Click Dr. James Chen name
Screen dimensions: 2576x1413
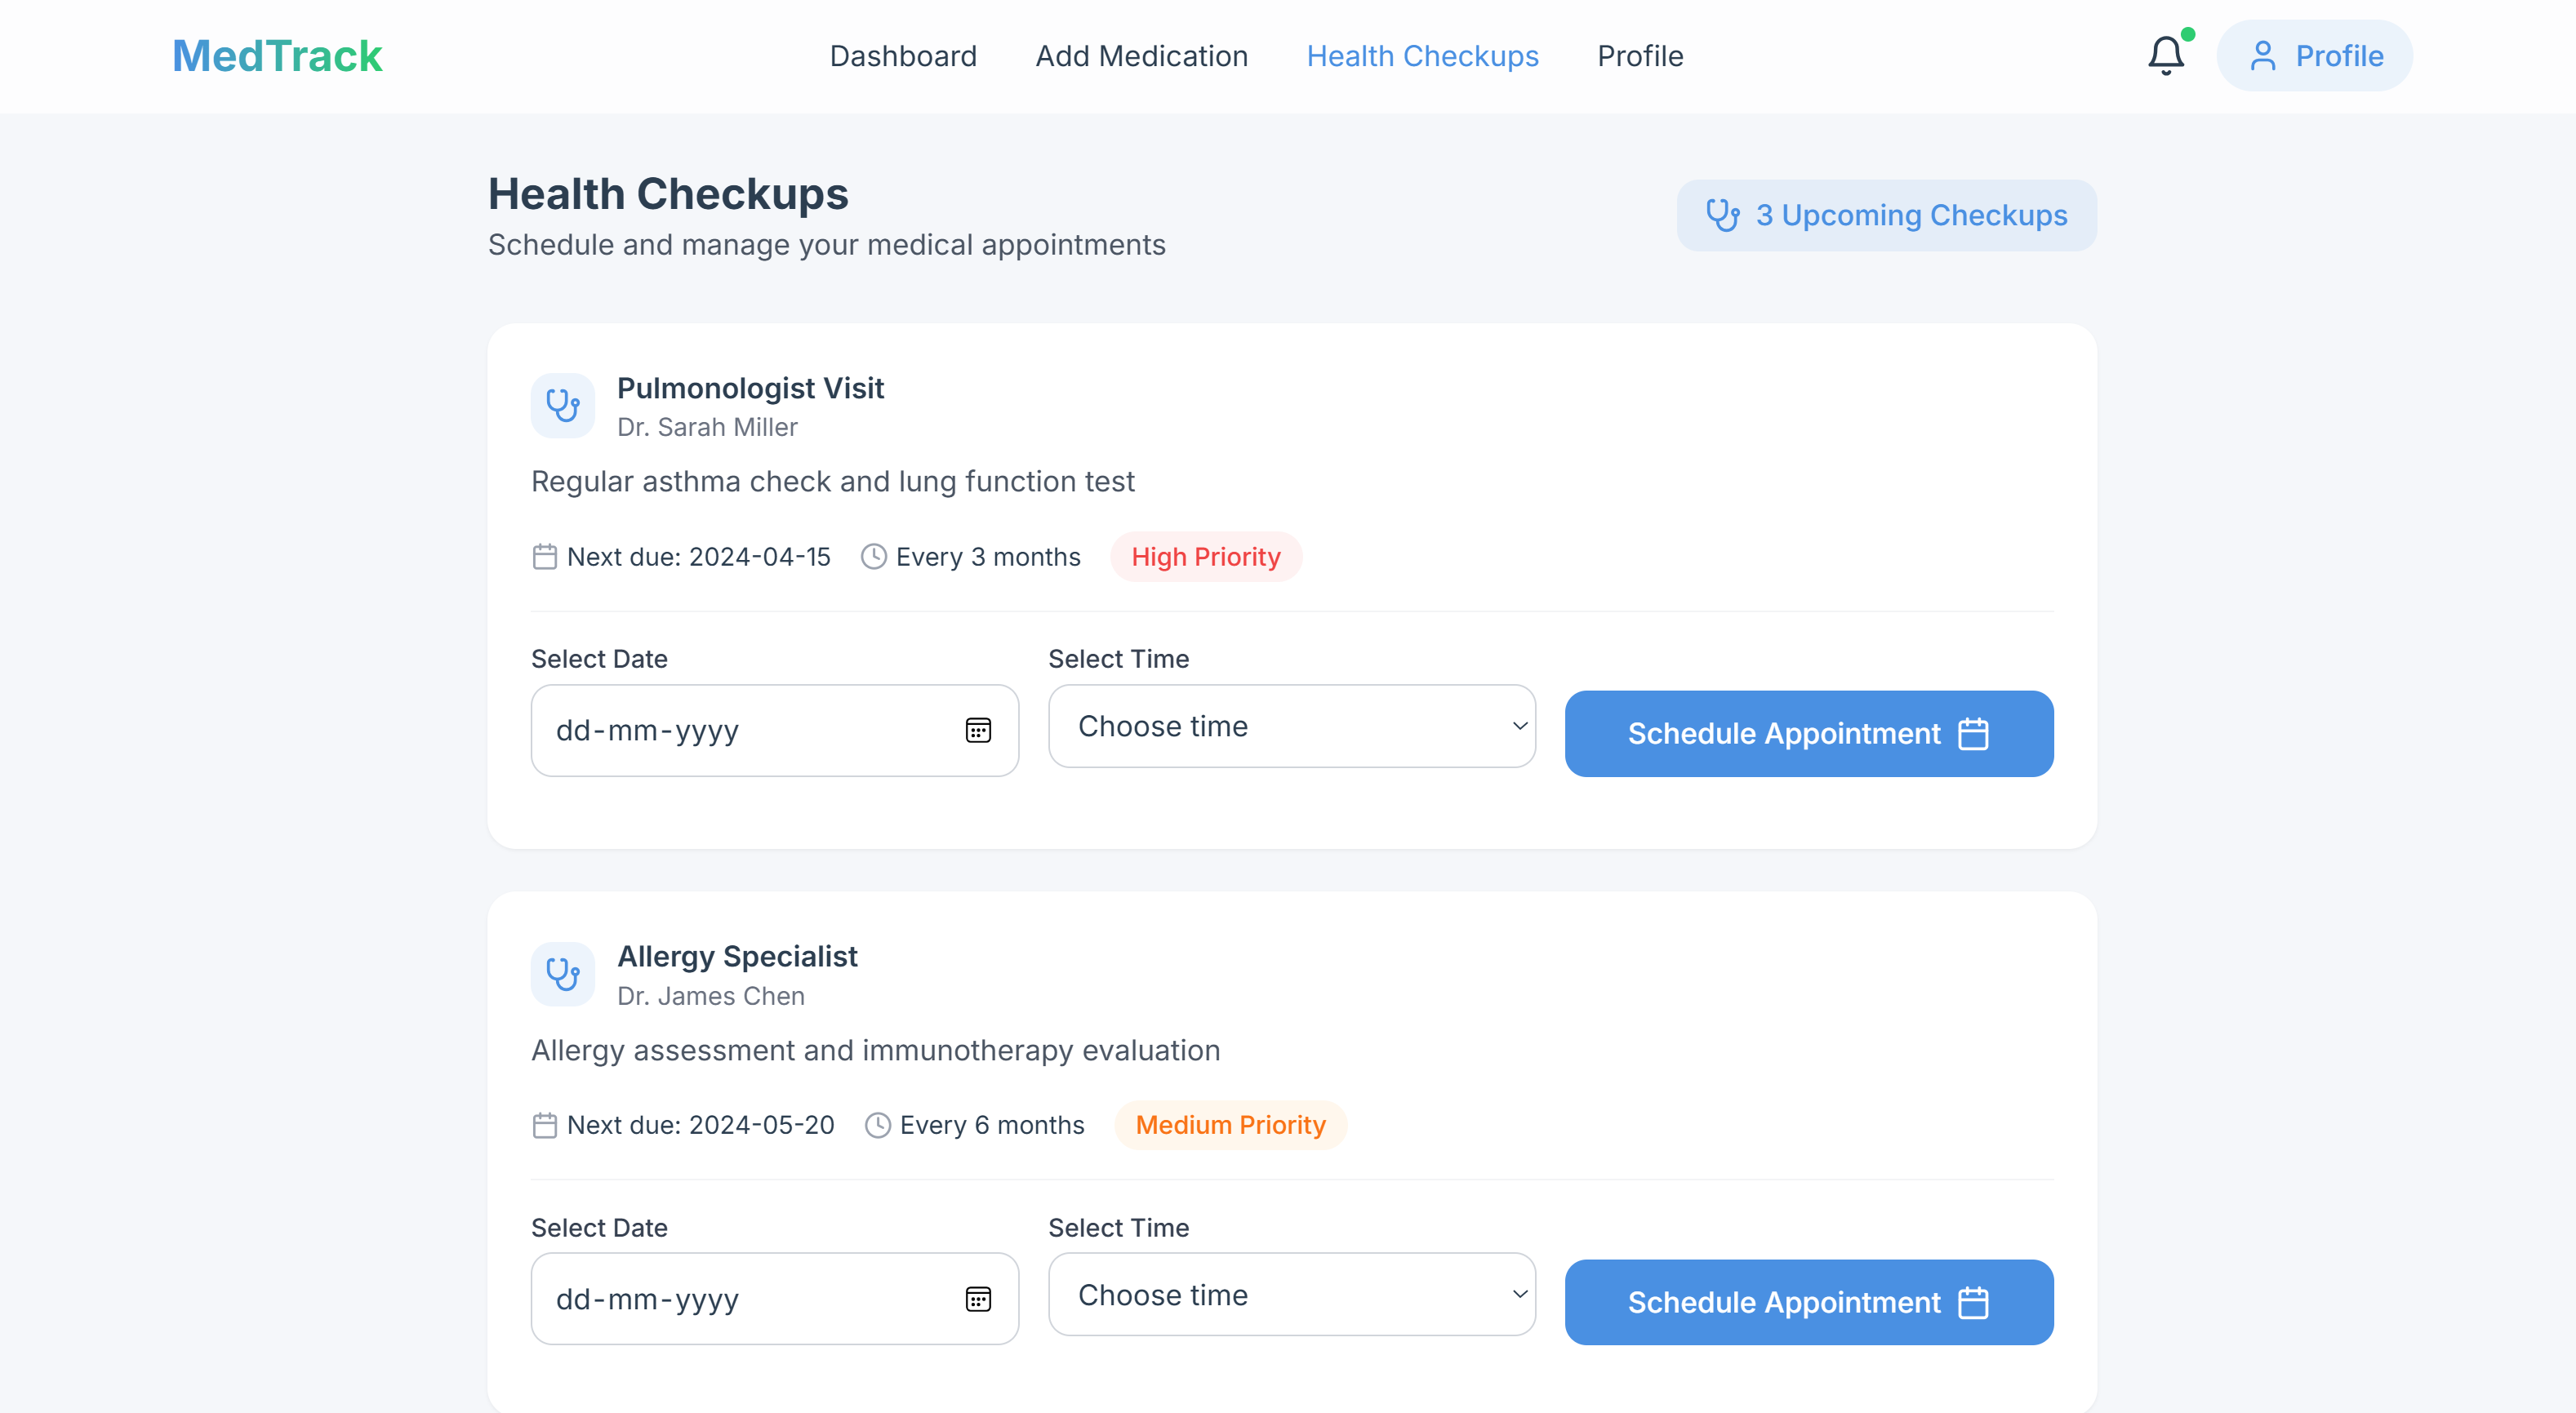pos(711,996)
